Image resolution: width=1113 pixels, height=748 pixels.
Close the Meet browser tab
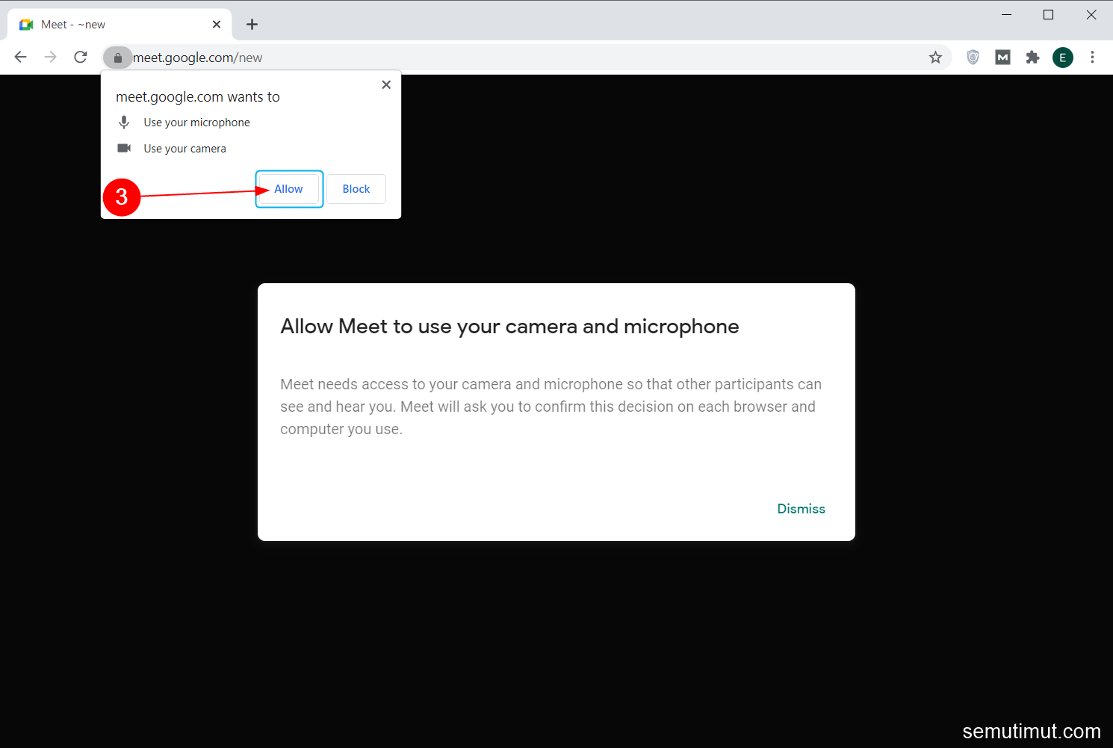point(217,25)
